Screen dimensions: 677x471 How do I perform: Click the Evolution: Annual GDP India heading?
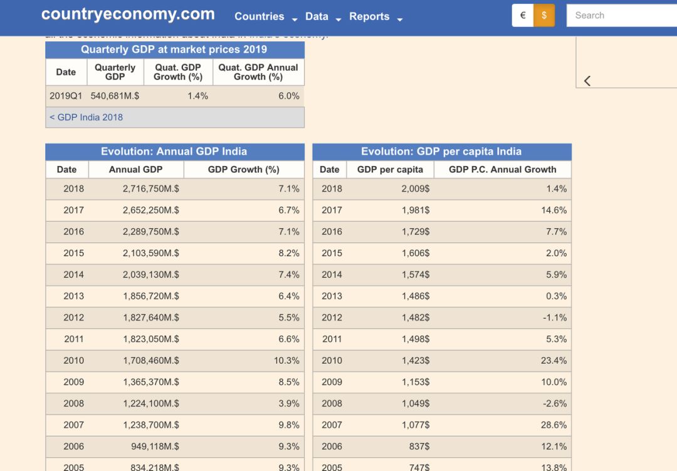[174, 152]
